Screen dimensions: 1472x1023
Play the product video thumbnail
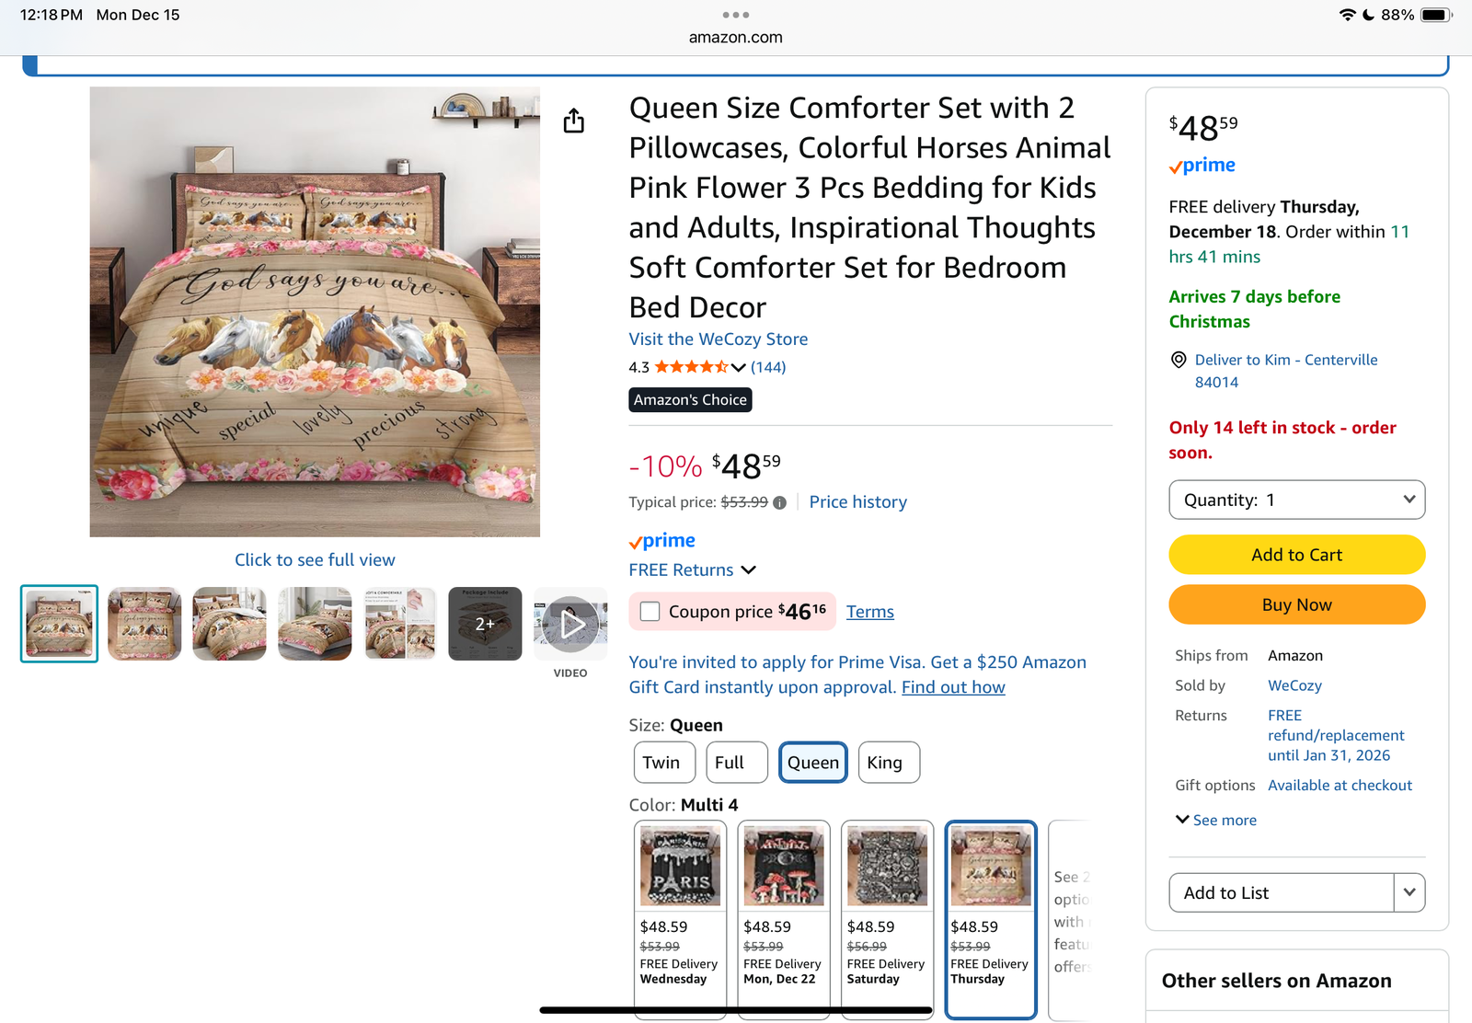(x=570, y=624)
